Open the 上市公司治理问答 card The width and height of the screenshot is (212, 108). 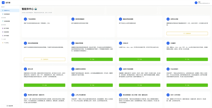point(92,100)
